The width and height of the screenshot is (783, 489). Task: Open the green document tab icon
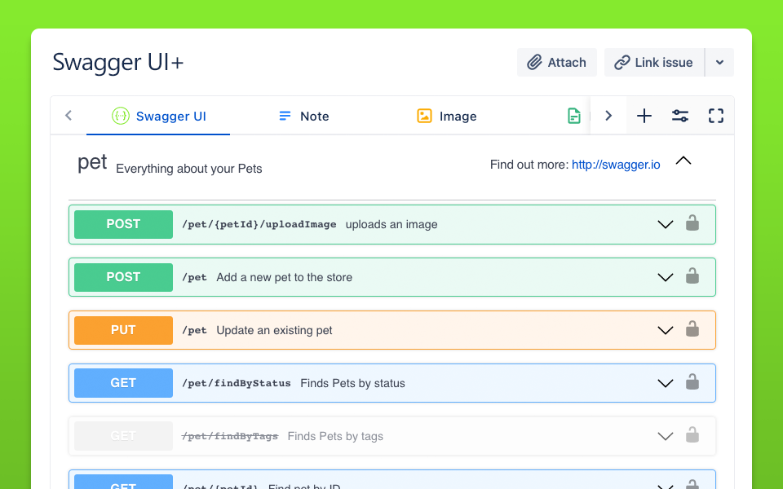[x=575, y=116]
